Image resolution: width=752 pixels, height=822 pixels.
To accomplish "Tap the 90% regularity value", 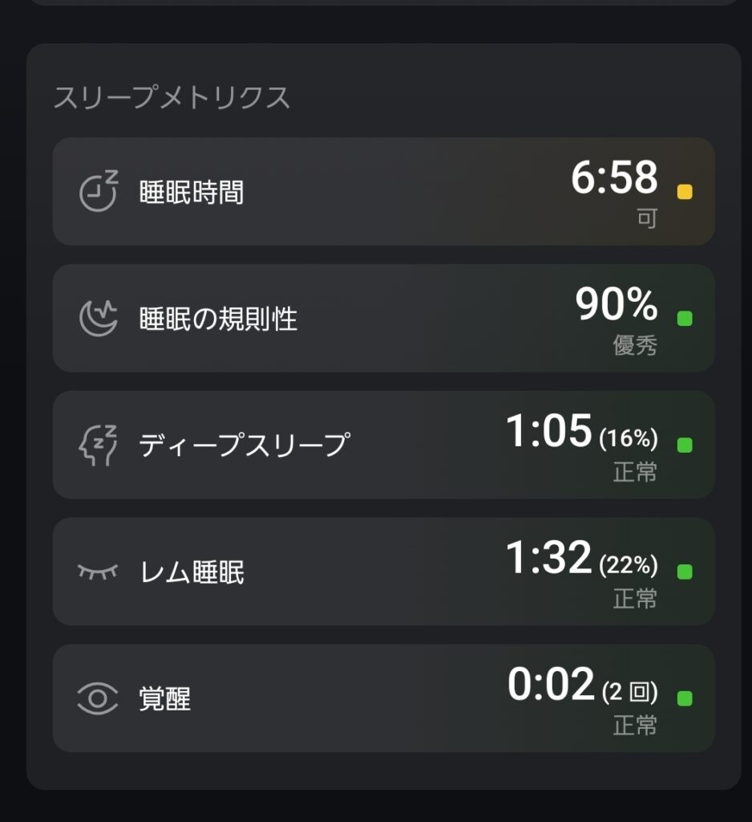I will 617,305.
